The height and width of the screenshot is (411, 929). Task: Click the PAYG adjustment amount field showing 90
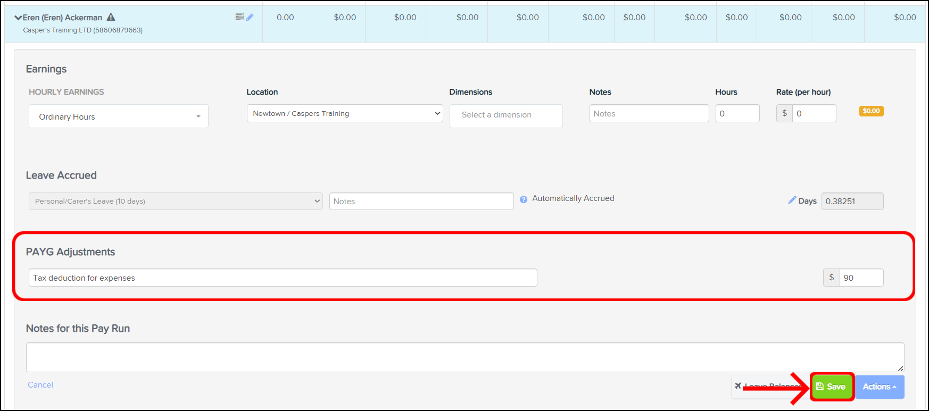(861, 278)
